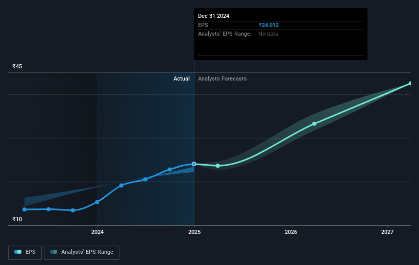Click the ₹45 y-axis label
Viewport: 419px width, 265px height.
point(17,66)
